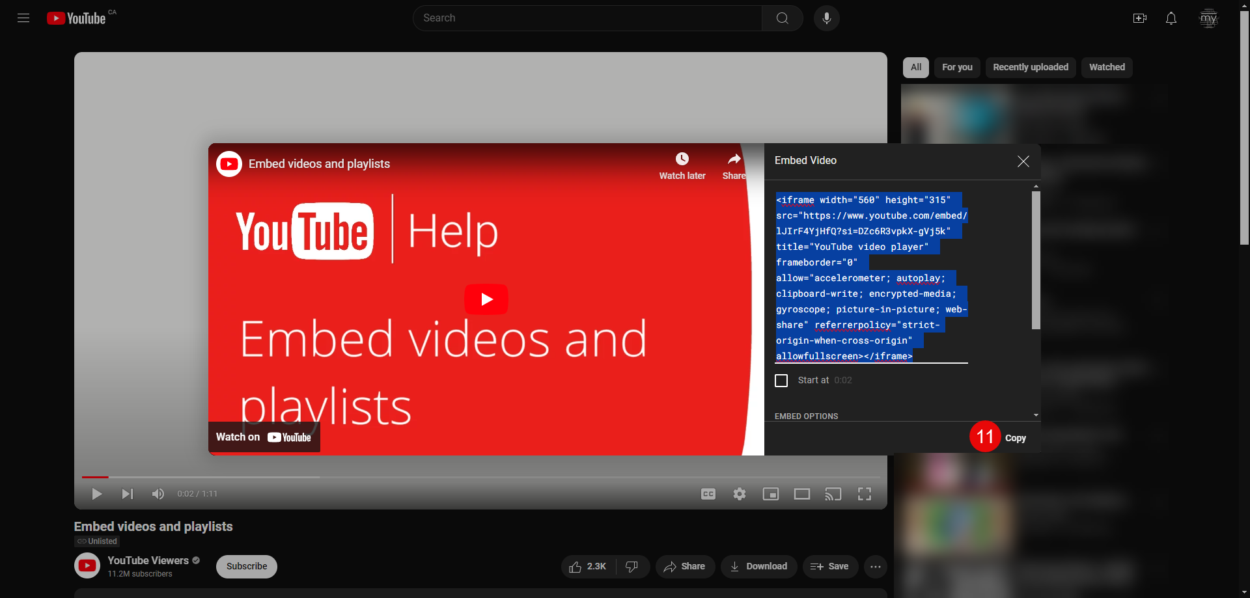The width and height of the screenshot is (1250, 598).
Task: Close the Embed Video dialog
Action: (1023, 161)
